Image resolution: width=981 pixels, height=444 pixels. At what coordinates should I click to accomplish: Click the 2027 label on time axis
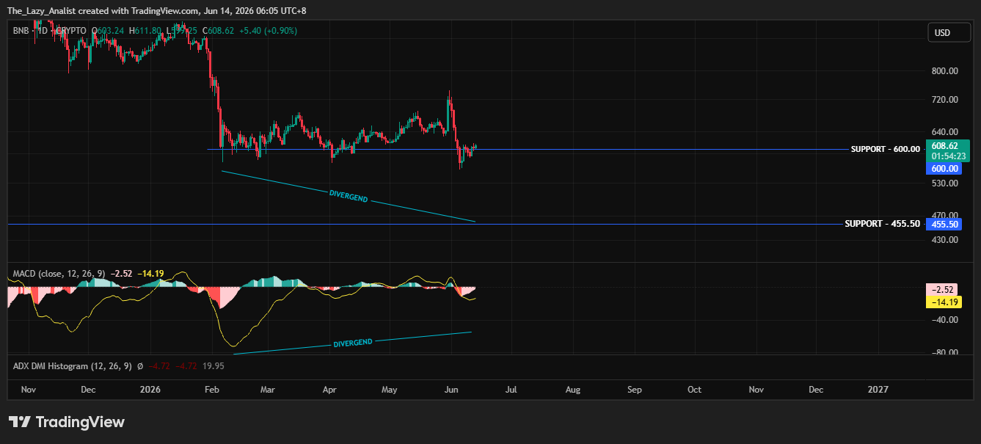click(878, 390)
